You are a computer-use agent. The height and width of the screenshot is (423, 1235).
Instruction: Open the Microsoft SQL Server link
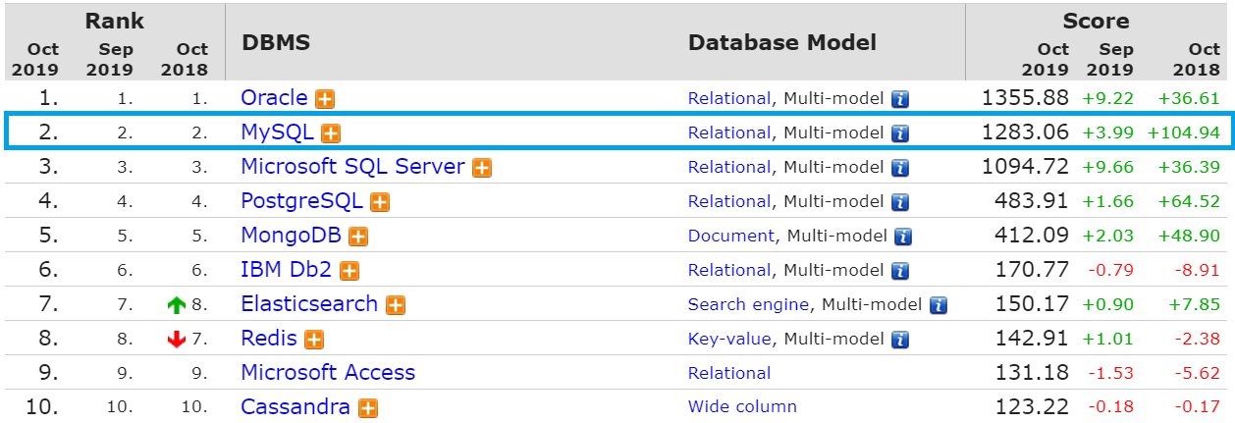click(x=352, y=167)
